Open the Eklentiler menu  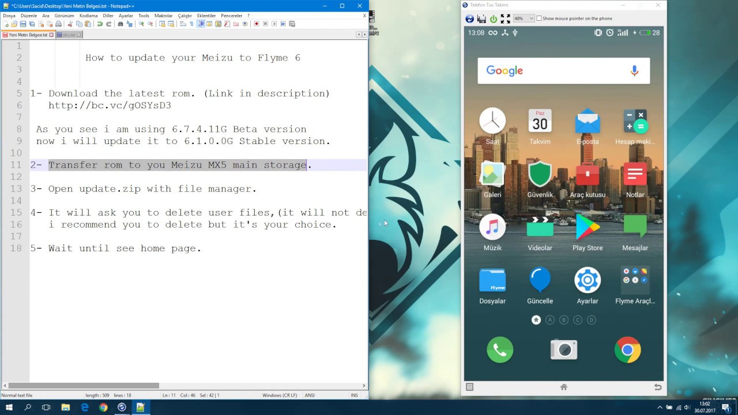point(206,16)
